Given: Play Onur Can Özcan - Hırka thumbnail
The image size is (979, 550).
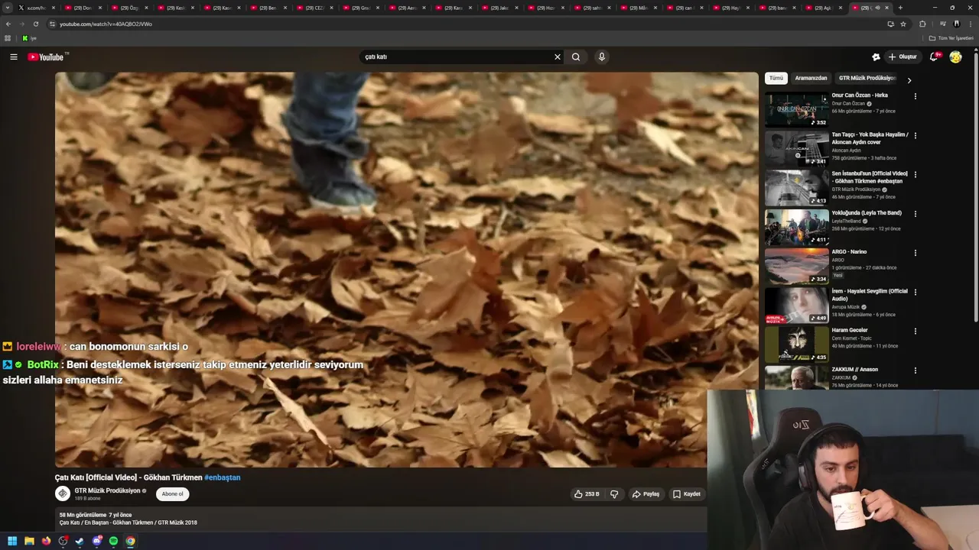Looking at the screenshot, I should tap(796, 109).
